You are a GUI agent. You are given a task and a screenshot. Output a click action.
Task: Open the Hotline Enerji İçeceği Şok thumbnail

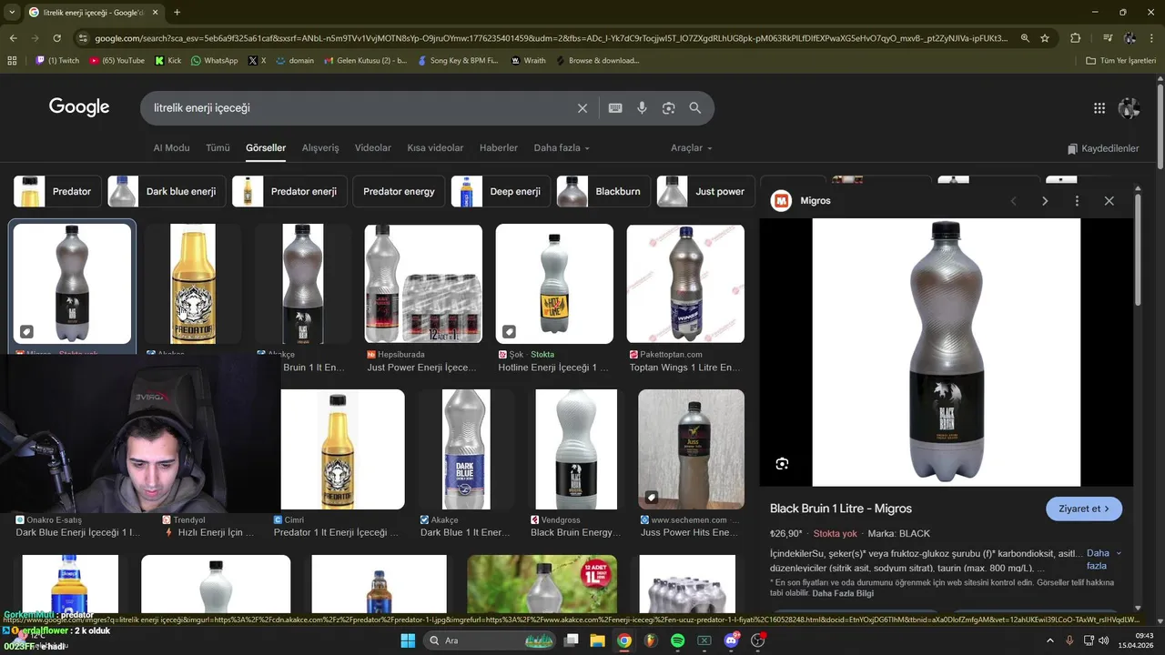click(554, 284)
